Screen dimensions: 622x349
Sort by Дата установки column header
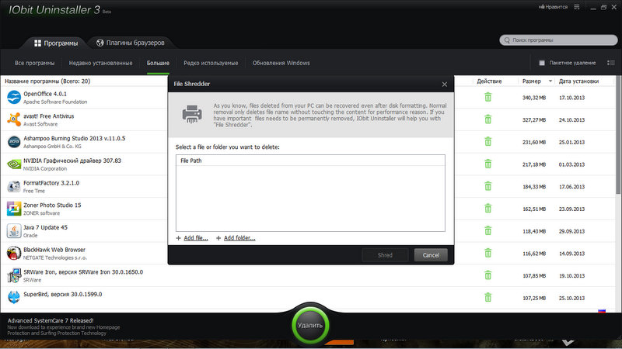point(578,81)
